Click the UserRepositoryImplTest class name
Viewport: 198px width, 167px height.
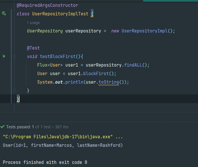click(x=60, y=14)
